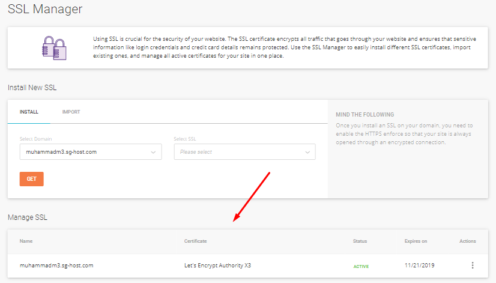Click the Select SSL field label
496x283 pixels.
tap(185, 139)
